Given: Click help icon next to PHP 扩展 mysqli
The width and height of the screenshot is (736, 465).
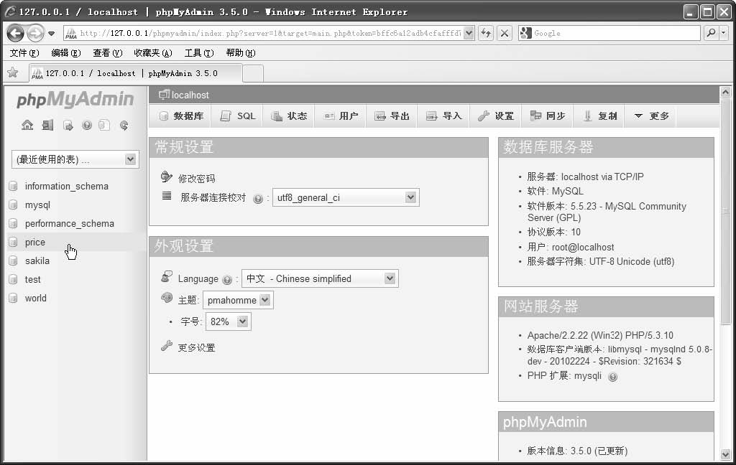Looking at the screenshot, I should (x=612, y=377).
